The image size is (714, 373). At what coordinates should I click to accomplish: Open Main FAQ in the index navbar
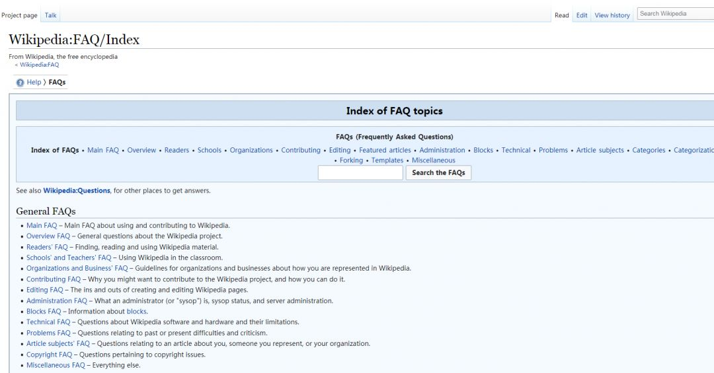[x=103, y=150]
